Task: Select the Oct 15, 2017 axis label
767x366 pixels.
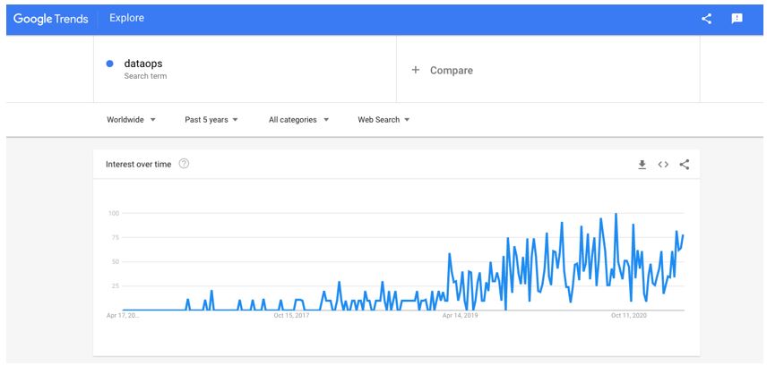Action: (x=291, y=316)
